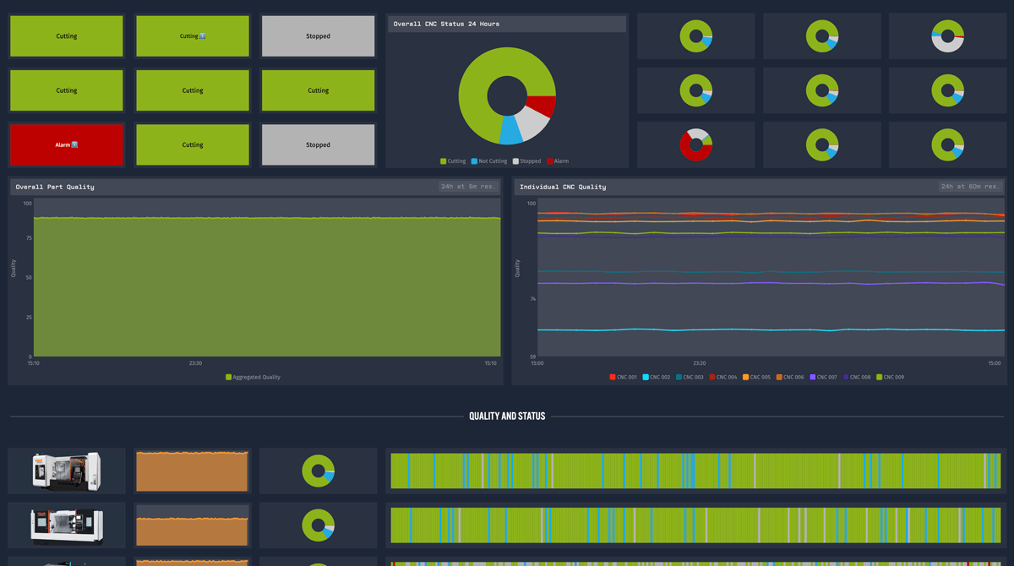The image size is (1014, 566).
Task: Click the red Alarm slice of the large donut
Action: (x=542, y=106)
